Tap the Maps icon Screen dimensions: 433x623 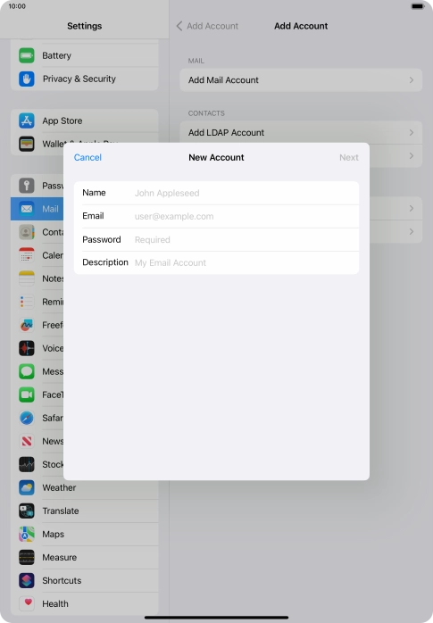(27, 534)
